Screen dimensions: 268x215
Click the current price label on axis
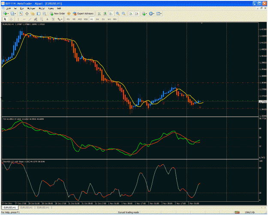[x=263, y=101]
